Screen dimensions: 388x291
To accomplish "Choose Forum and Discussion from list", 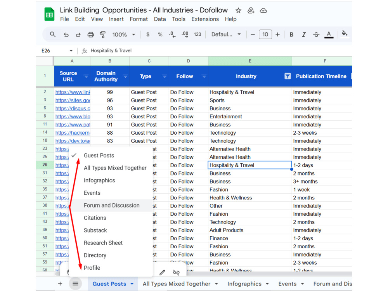I will (x=111, y=205).
